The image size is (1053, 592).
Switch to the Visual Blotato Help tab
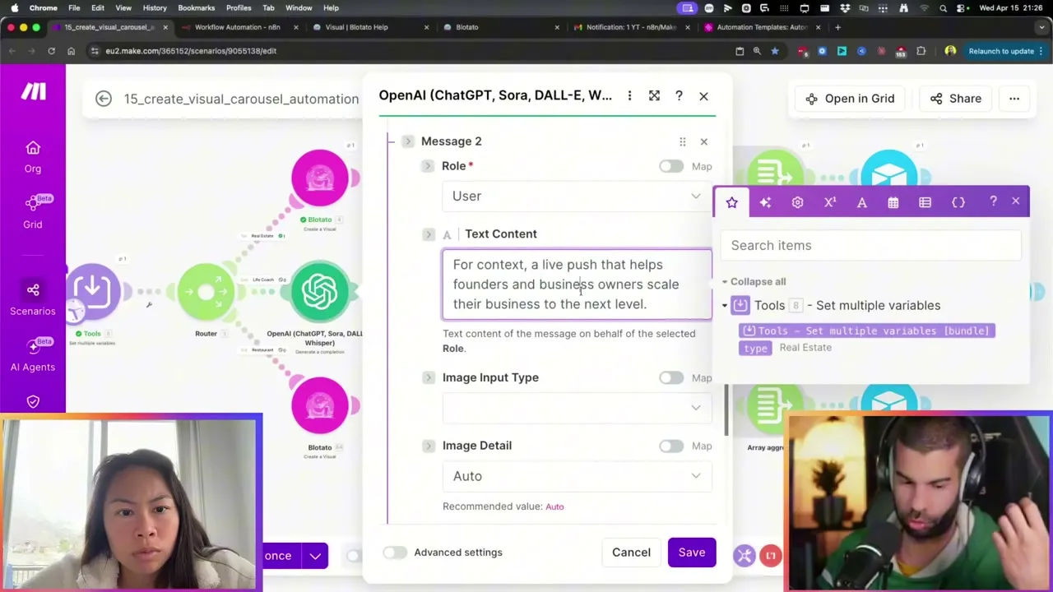[356, 27]
